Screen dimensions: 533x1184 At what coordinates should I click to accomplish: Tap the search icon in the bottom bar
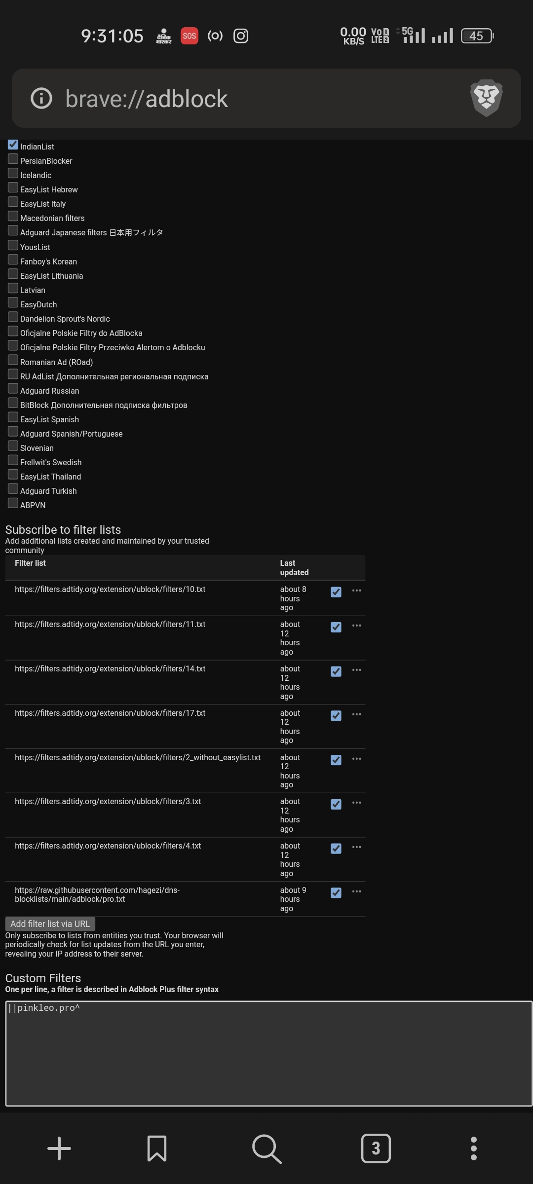tap(266, 1149)
